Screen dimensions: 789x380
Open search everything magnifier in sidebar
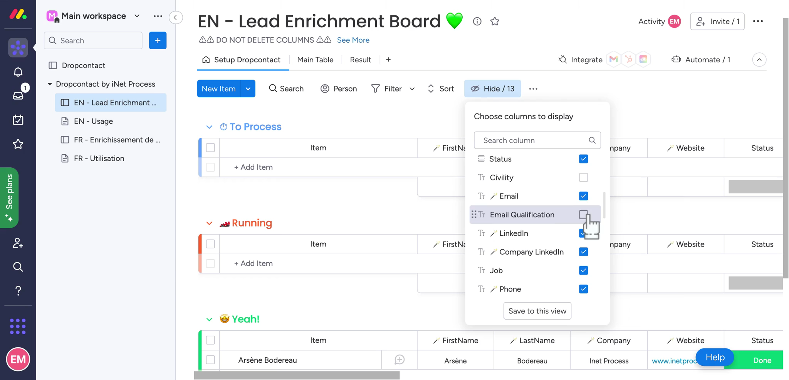[x=18, y=267]
